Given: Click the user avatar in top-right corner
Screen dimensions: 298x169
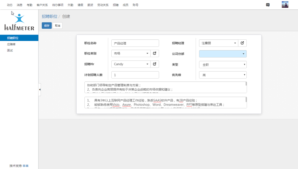Looking at the screenshot, I should click(285, 5).
